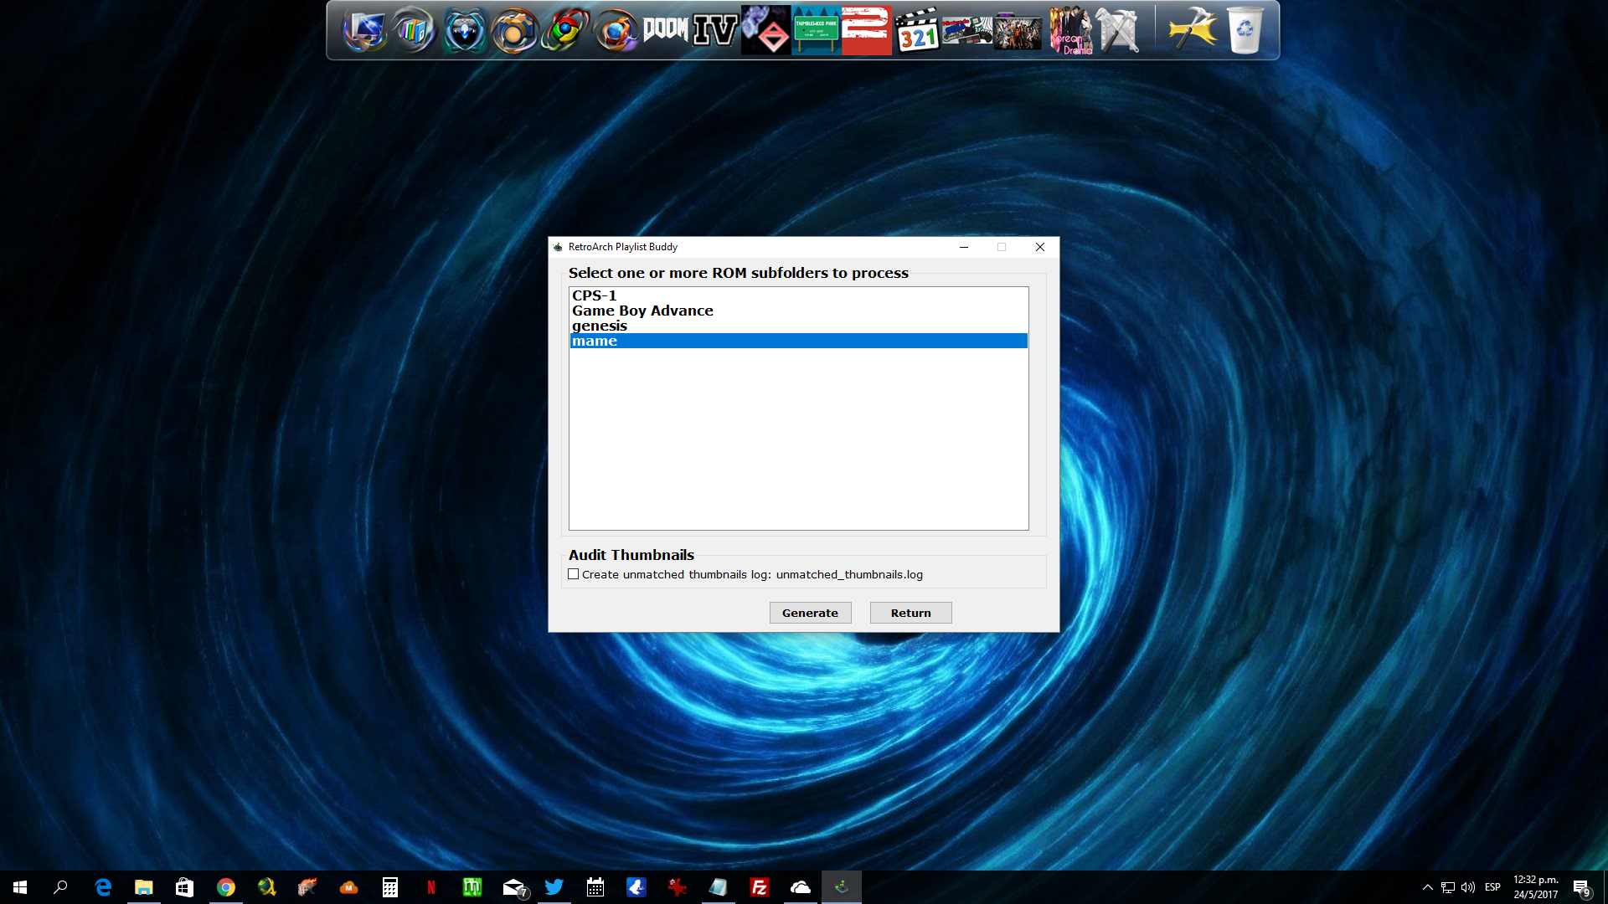Launch DOOM from the top dock

(x=665, y=31)
